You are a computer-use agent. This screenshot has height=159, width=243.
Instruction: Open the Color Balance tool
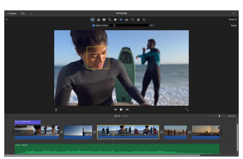pos(98,20)
